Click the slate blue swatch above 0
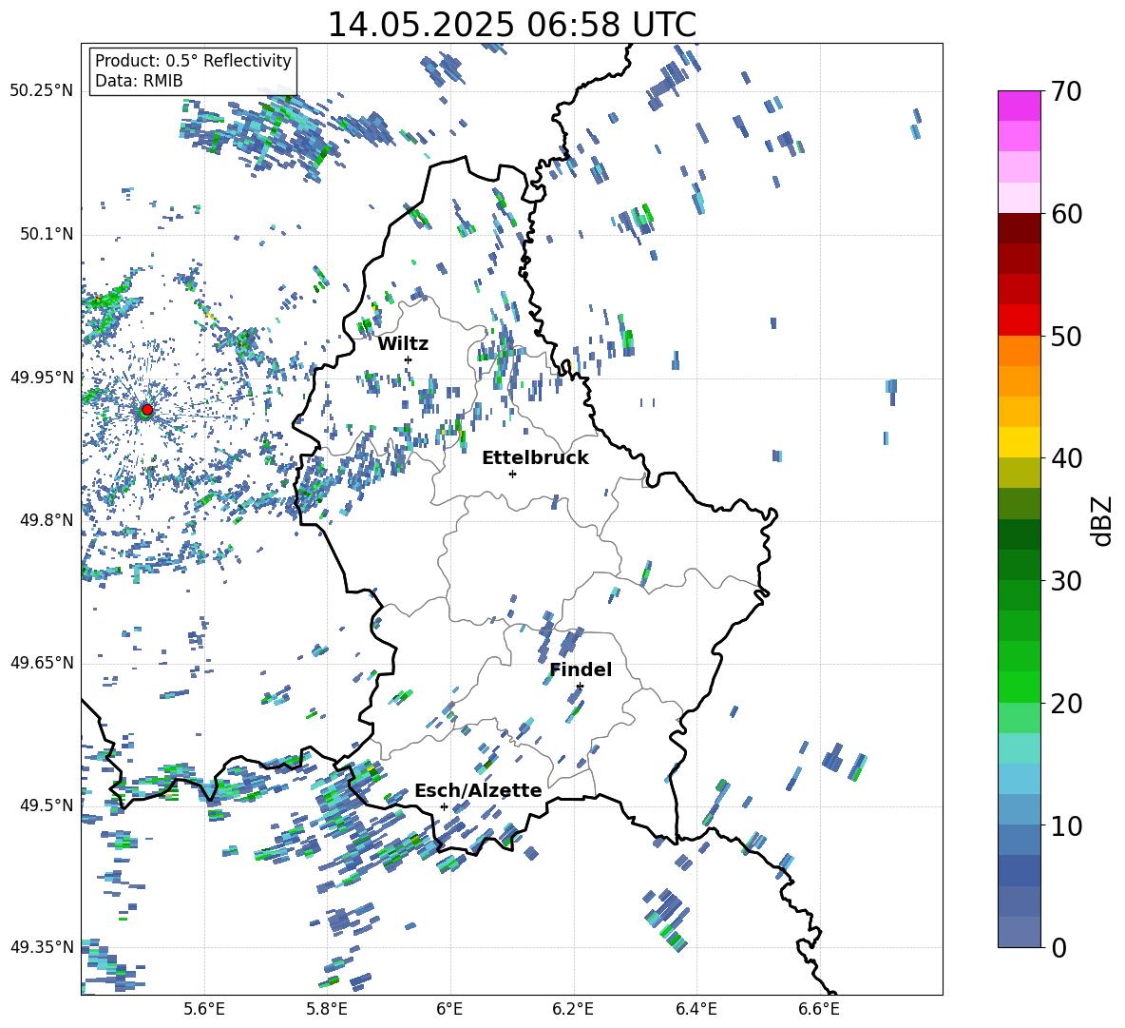The width and height of the screenshot is (1125, 1028). 1019,932
